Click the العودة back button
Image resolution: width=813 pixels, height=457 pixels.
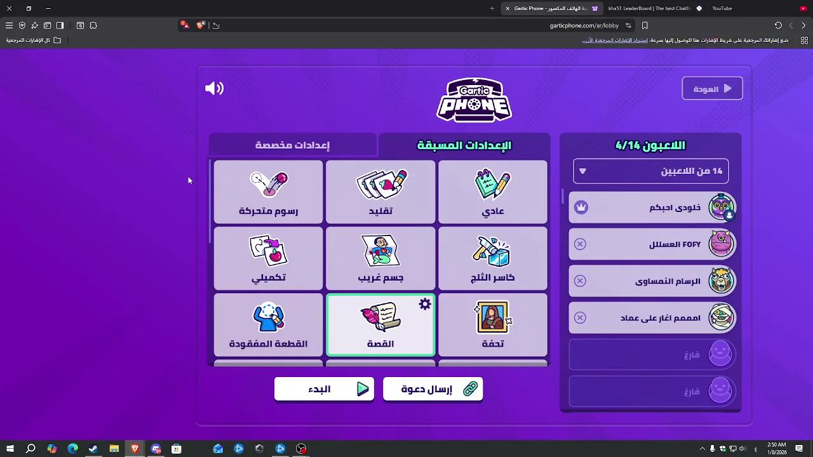712,89
